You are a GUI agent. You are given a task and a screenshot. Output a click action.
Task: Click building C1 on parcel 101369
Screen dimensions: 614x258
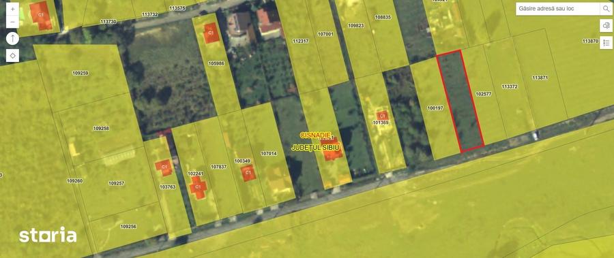(382, 116)
